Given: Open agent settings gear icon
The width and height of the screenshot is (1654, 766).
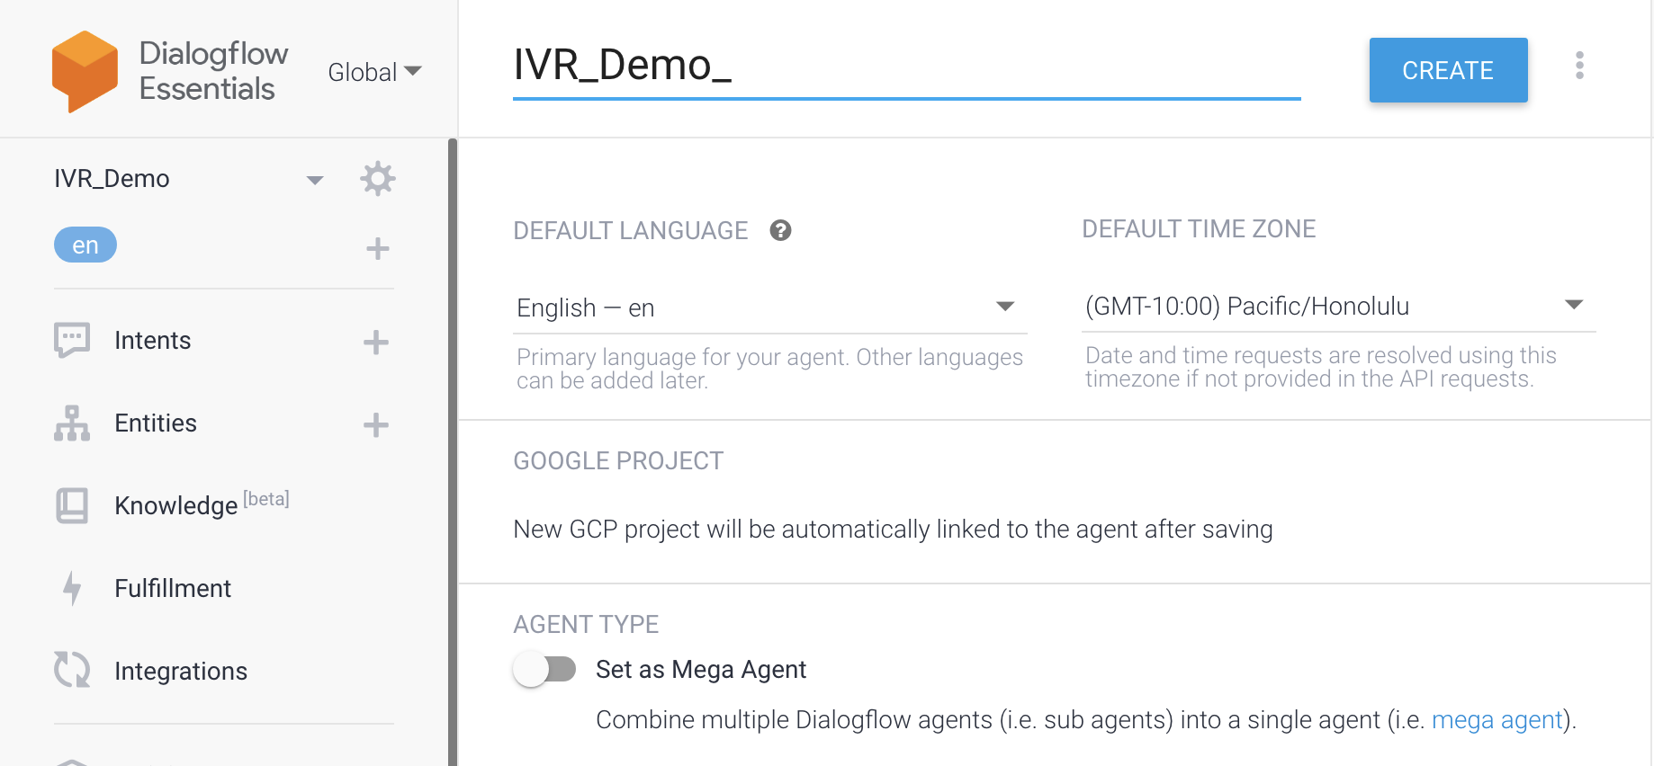Looking at the screenshot, I should click(x=378, y=179).
